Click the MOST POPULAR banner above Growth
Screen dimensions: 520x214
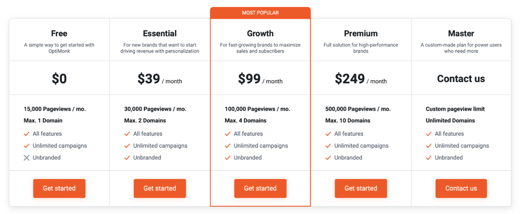pos(260,12)
